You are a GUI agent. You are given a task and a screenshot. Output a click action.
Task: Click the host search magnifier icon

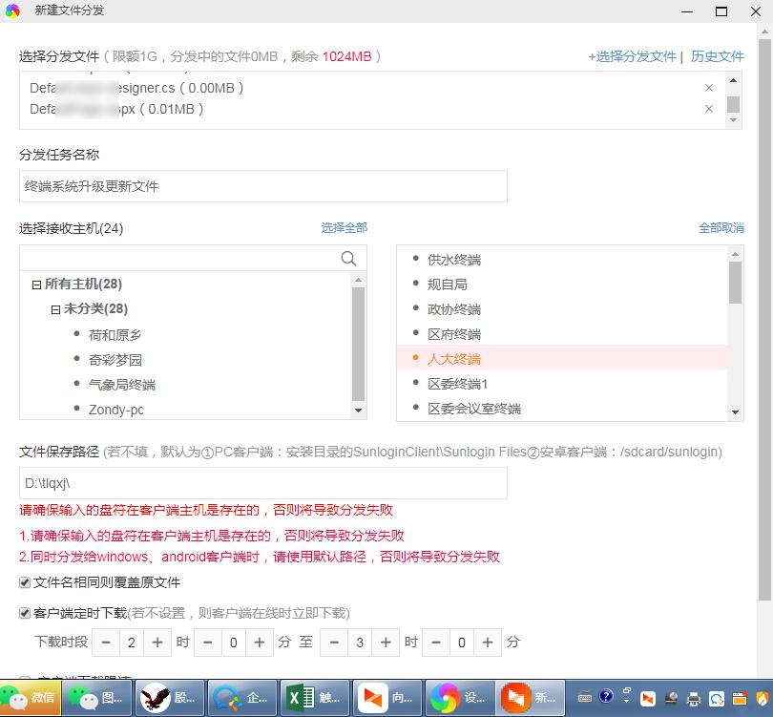pos(348,258)
